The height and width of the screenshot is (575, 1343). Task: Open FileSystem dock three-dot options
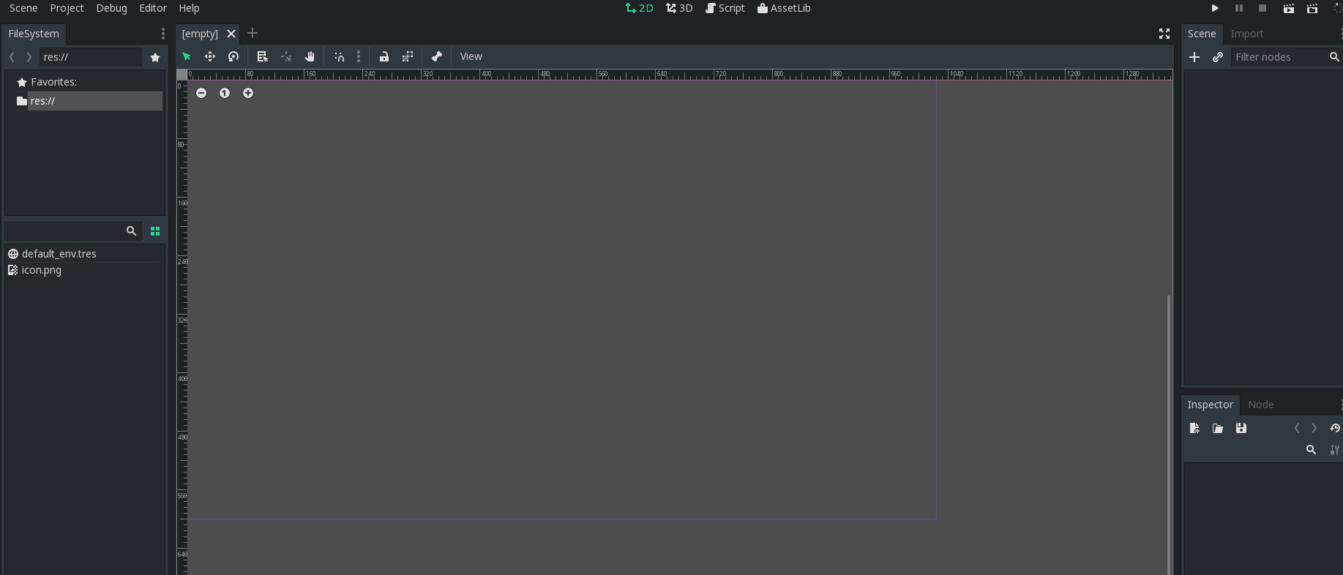click(x=162, y=34)
